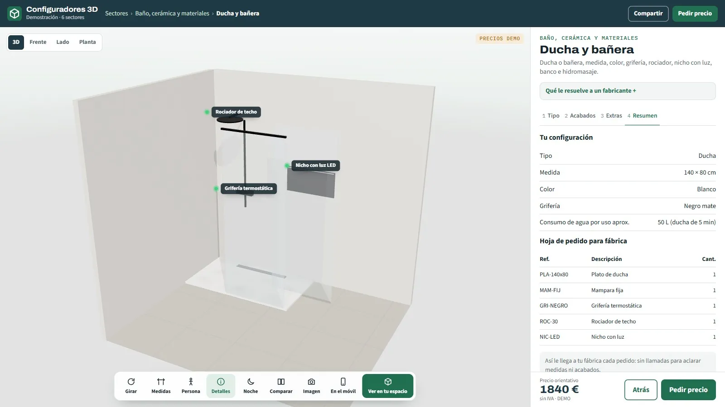This screenshot has width=725, height=407.
Task: Open Baño, cerámica y materiales breadcrumb
Action: [x=172, y=14]
